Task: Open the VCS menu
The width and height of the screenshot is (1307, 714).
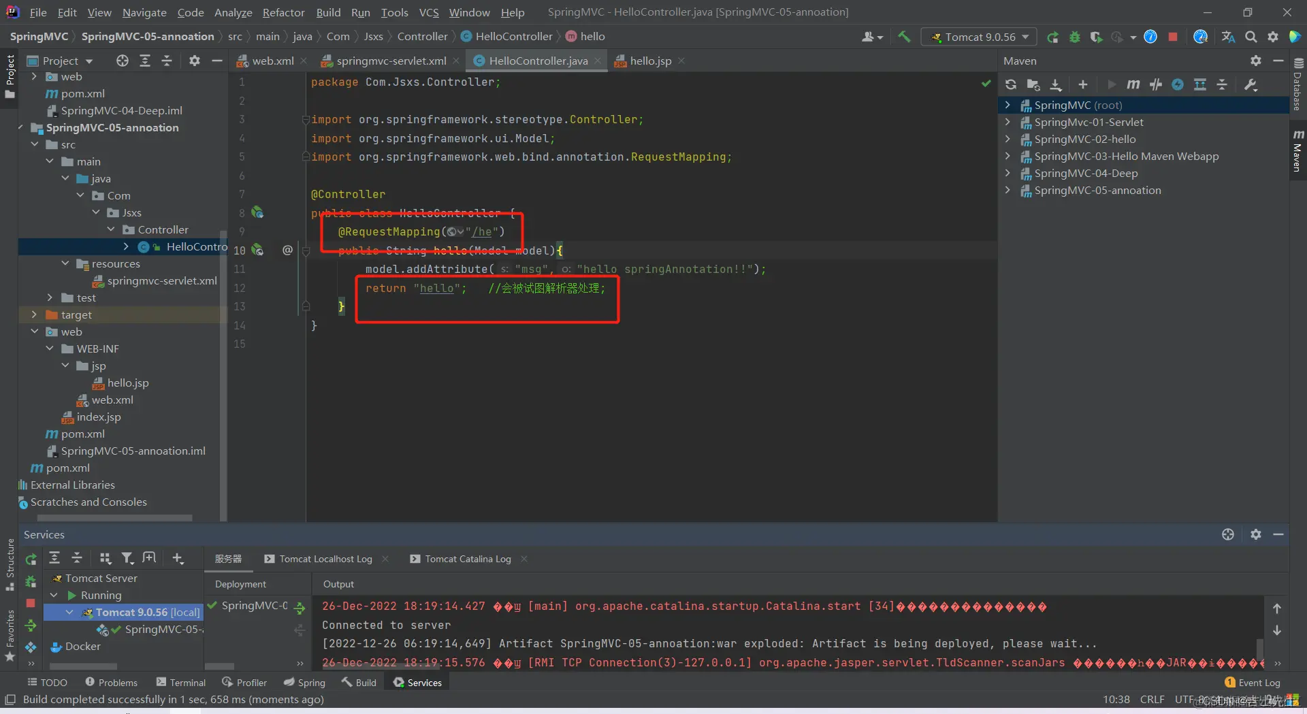Action: [x=429, y=12]
